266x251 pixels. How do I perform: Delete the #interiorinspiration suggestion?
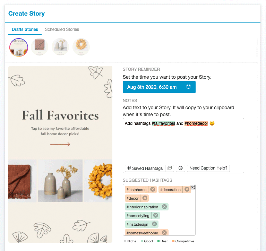(164, 207)
